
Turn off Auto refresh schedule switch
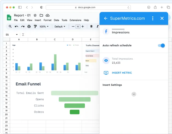[x=161, y=45]
